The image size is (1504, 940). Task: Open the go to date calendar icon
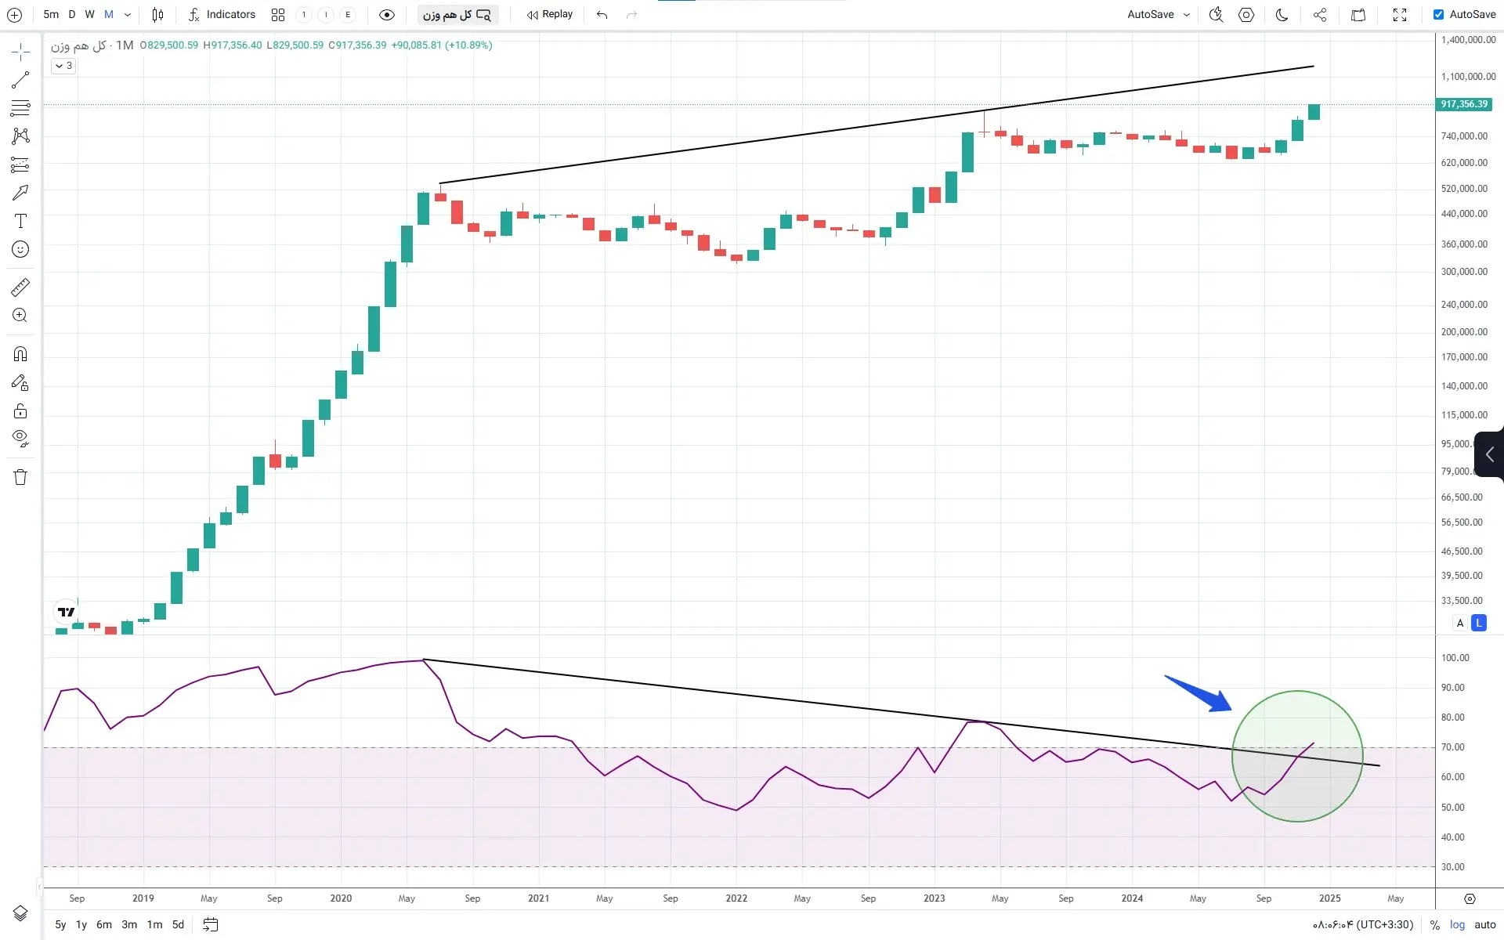pos(210,924)
